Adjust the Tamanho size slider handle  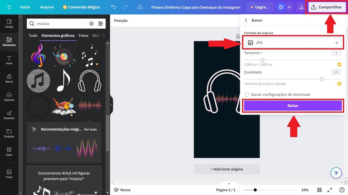(x=262, y=60)
